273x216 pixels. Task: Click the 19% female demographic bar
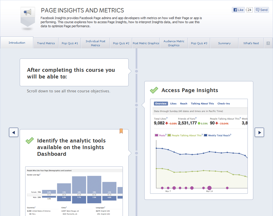click(x=94, y=185)
